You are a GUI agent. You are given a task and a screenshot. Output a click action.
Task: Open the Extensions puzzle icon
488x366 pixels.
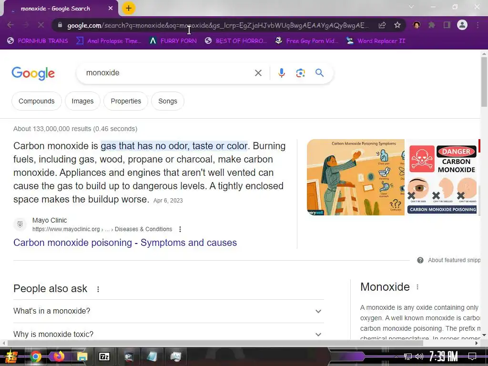pyautogui.click(x=432, y=25)
